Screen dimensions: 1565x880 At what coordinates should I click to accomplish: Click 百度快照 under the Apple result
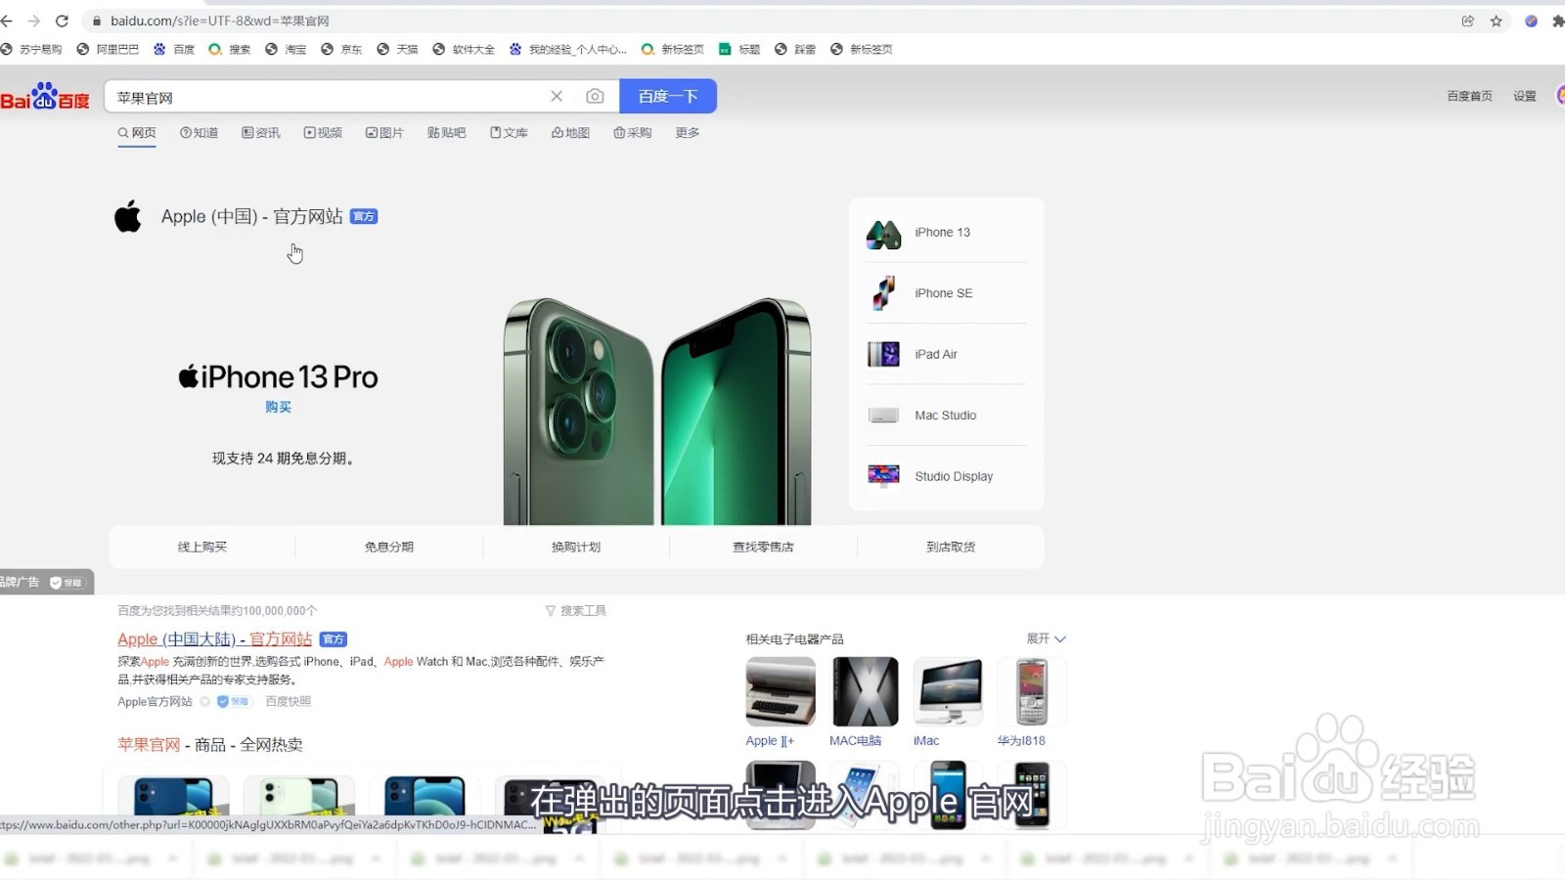[x=289, y=702]
